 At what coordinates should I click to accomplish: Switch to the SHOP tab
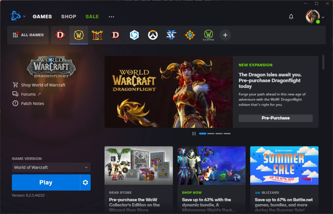tap(68, 17)
